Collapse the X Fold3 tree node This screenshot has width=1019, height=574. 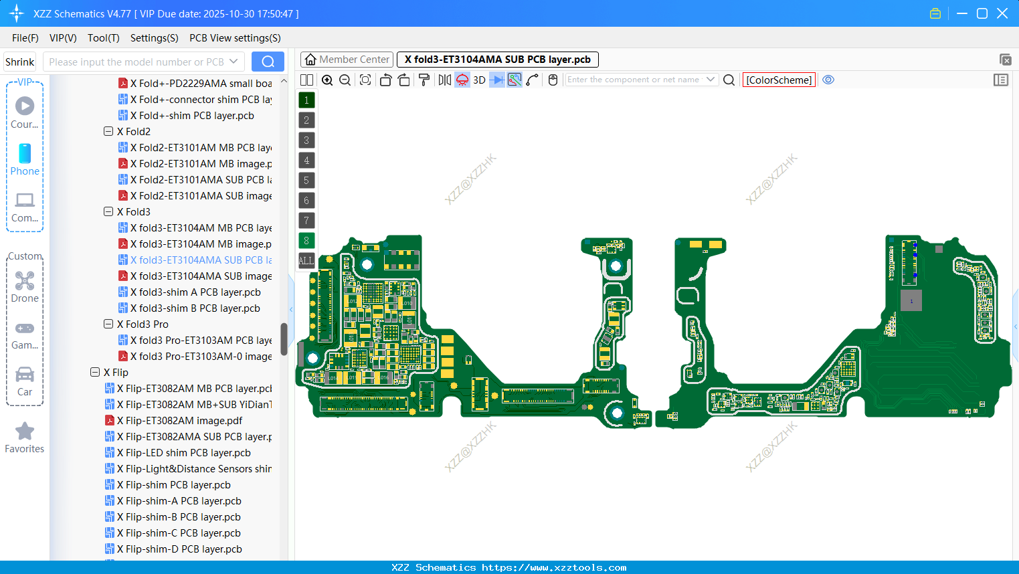pos(108,211)
